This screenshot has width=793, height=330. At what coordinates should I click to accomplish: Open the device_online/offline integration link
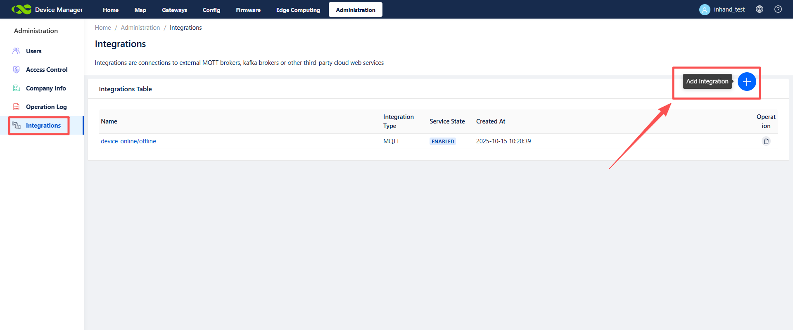(x=128, y=141)
